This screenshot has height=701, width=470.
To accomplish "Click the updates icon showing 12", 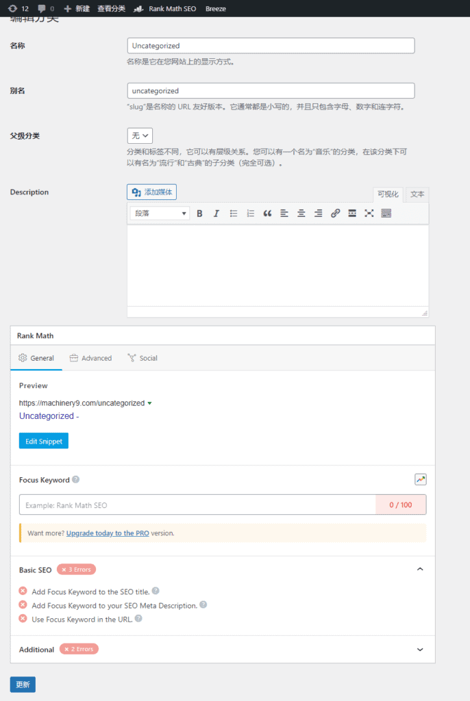I will click(18, 8).
